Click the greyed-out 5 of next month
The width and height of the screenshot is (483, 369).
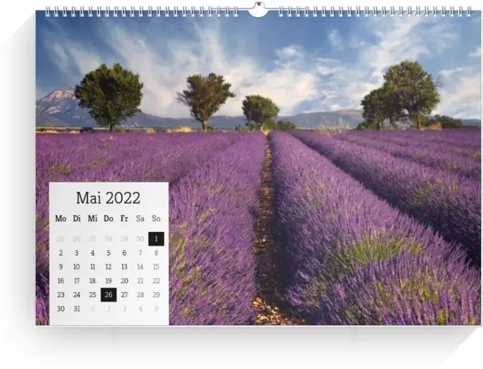[156, 308]
